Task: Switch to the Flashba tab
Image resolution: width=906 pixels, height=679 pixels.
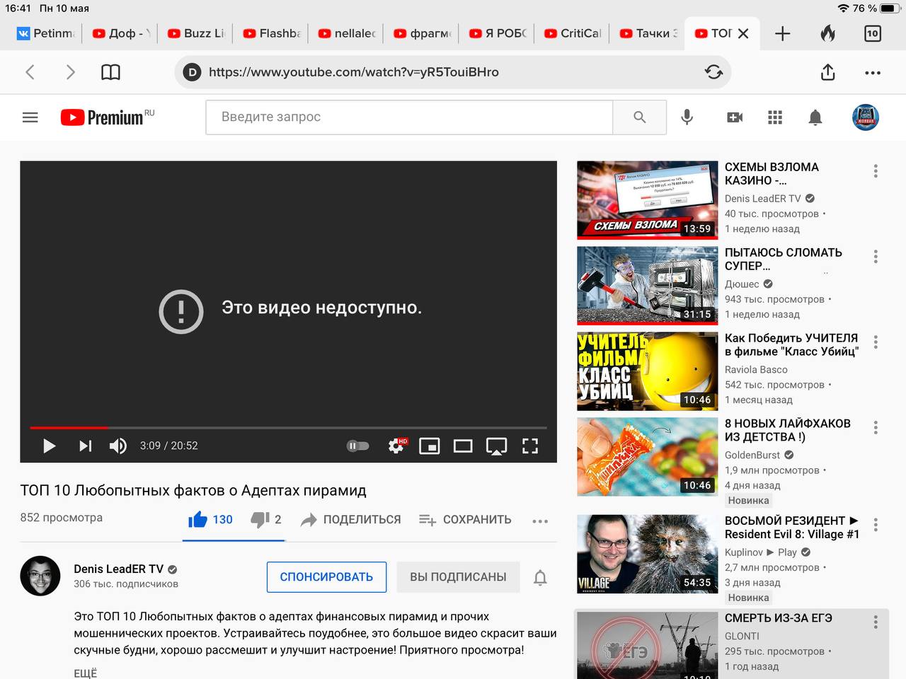Action: pyautogui.click(x=271, y=33)
